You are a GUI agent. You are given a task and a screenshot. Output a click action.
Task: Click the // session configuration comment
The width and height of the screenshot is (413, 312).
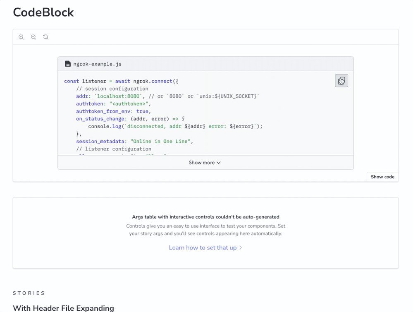pos(112,89)
